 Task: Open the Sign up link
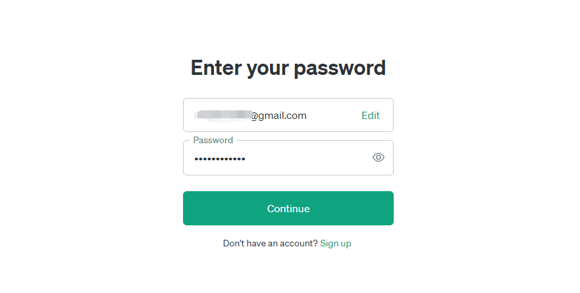point(336,244)
